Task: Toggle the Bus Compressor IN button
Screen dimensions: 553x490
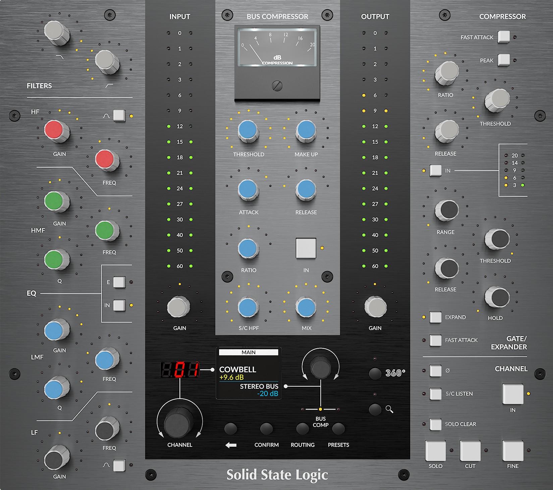Action: point(306,248)
